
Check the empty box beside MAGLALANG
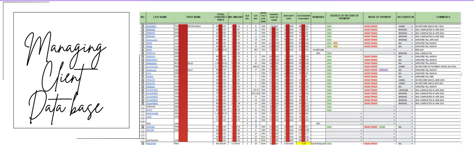pyautogui.click(x=143, y=114)
